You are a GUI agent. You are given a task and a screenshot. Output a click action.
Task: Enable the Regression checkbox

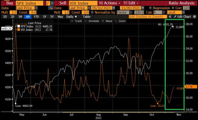tap(150, 8)
